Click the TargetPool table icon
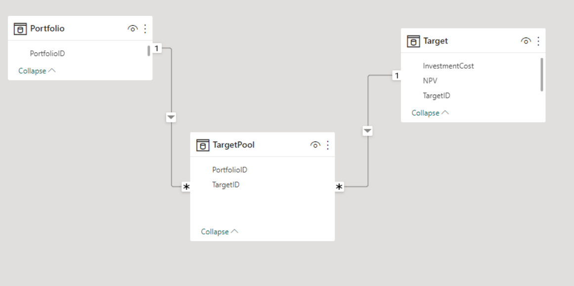This screenshot has width=574, height=286. (x=203, y=145)
